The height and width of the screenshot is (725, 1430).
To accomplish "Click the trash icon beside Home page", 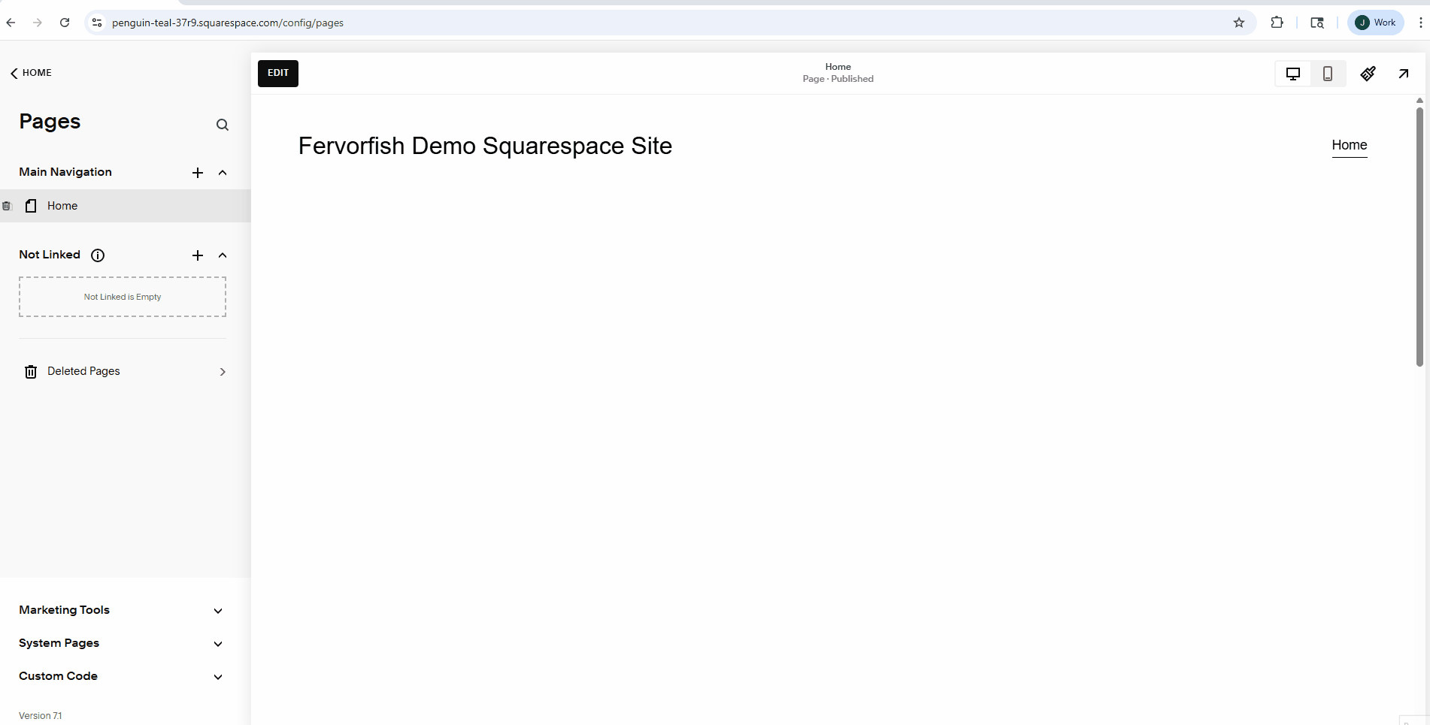I will pos(7,206).
